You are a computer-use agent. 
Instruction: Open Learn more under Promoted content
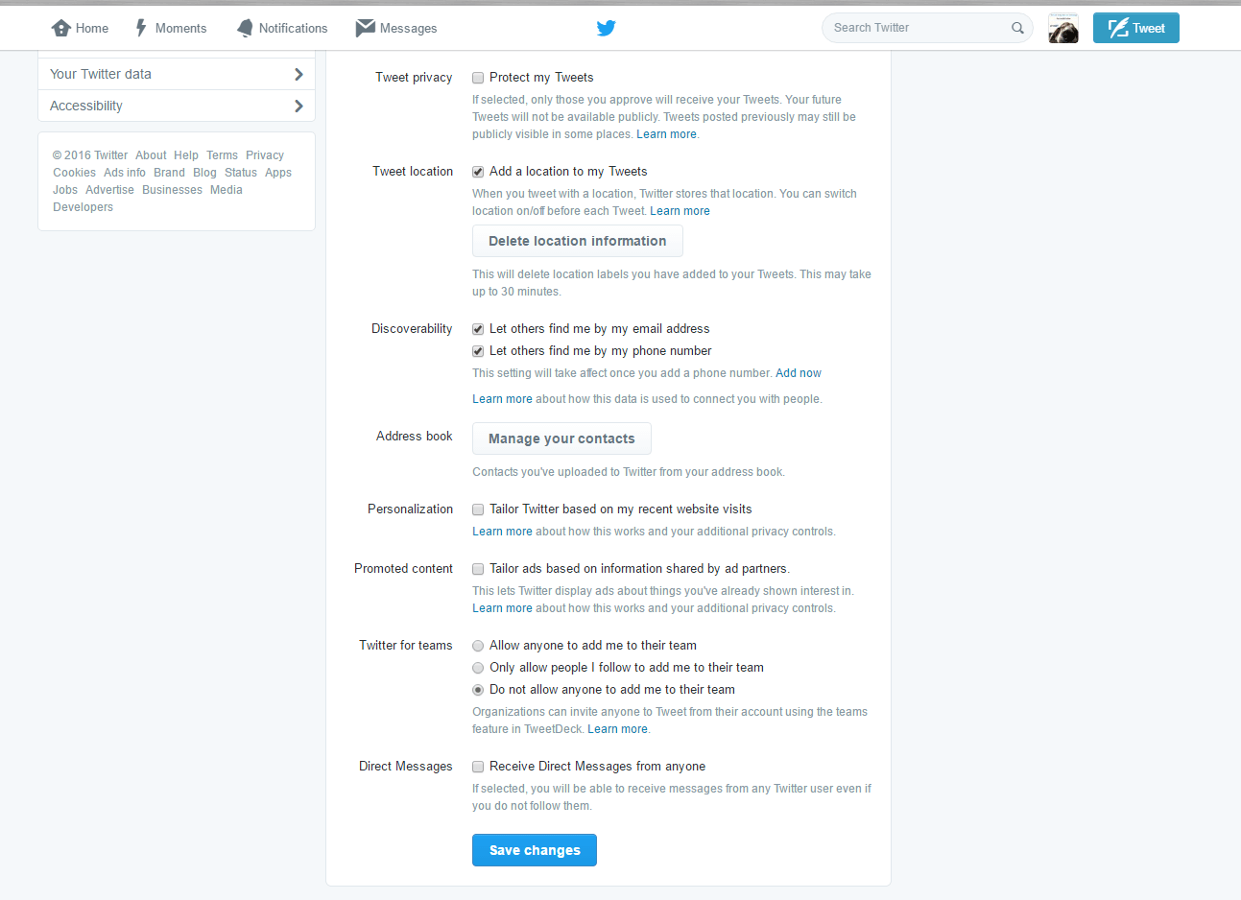(502, 608)
